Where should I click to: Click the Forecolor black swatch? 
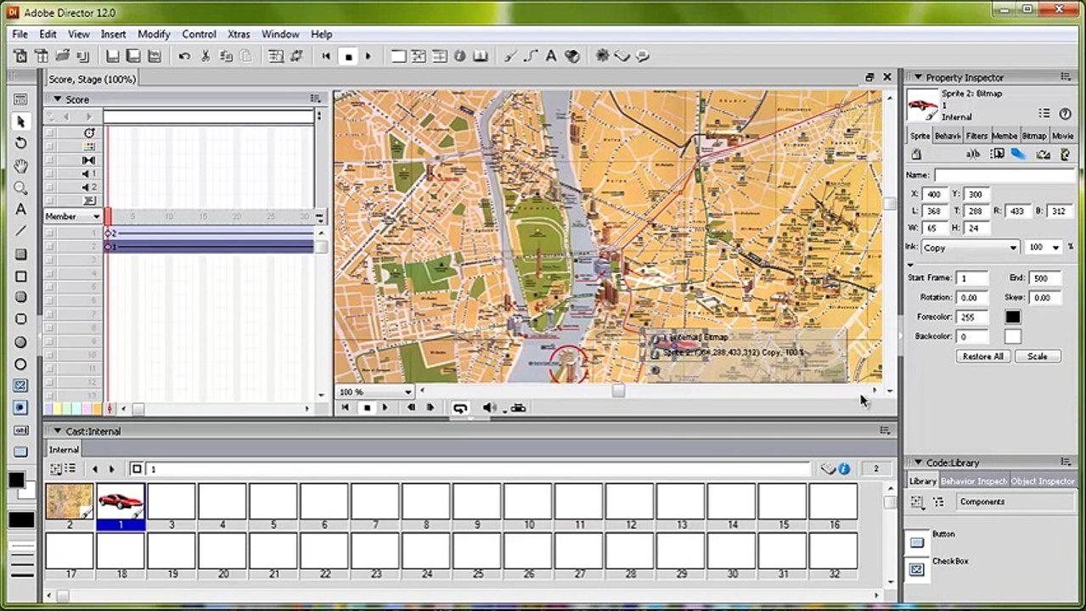(x=1013, y=317)
